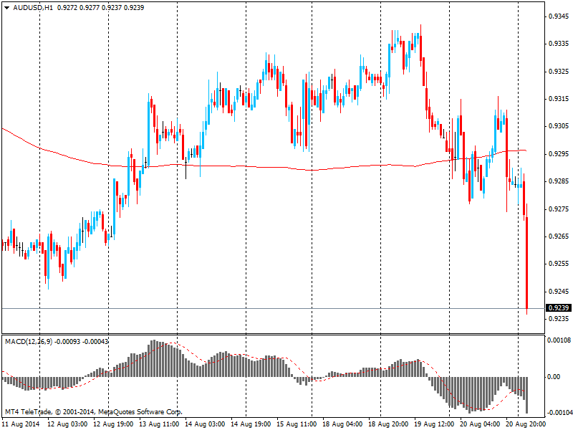Click the 0.9295 price axis label

(x=558, y=153)
